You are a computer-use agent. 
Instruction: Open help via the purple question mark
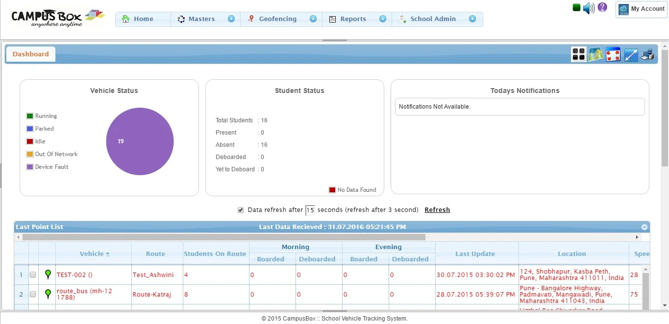click(x=602, y=7)
